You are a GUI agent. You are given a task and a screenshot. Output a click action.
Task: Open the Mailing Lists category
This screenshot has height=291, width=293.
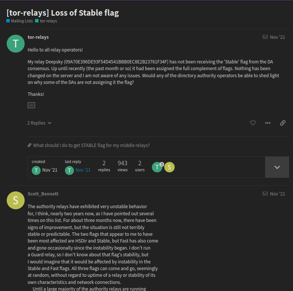[22, 21]
